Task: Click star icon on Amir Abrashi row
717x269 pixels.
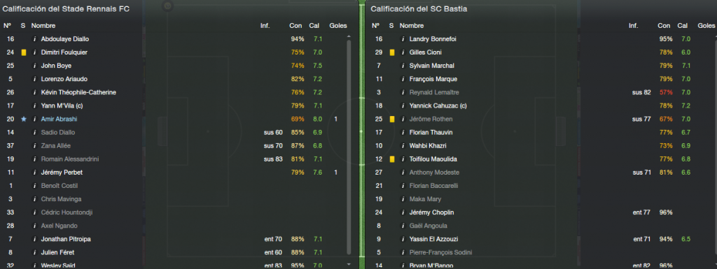Action: [23, 119]
